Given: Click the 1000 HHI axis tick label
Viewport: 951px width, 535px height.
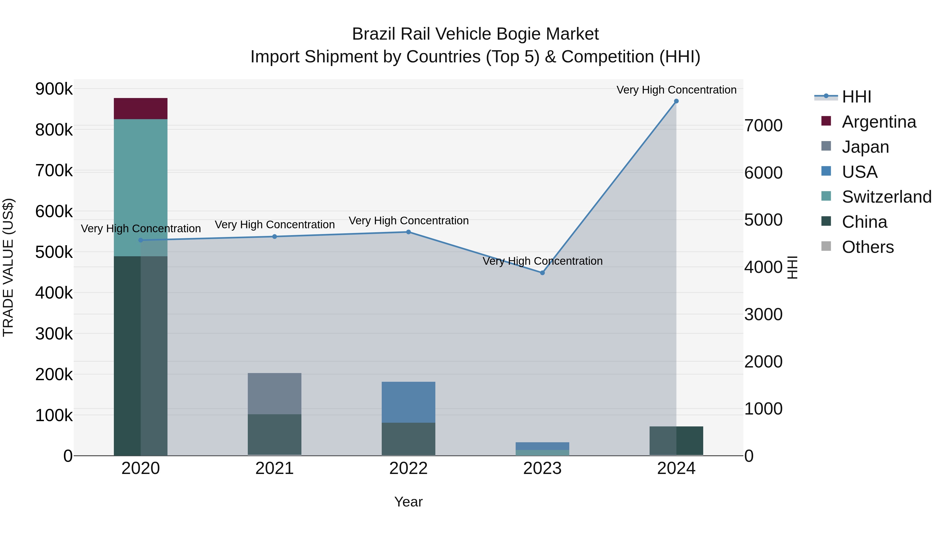Looking at the screenshot, I should 763,409.
